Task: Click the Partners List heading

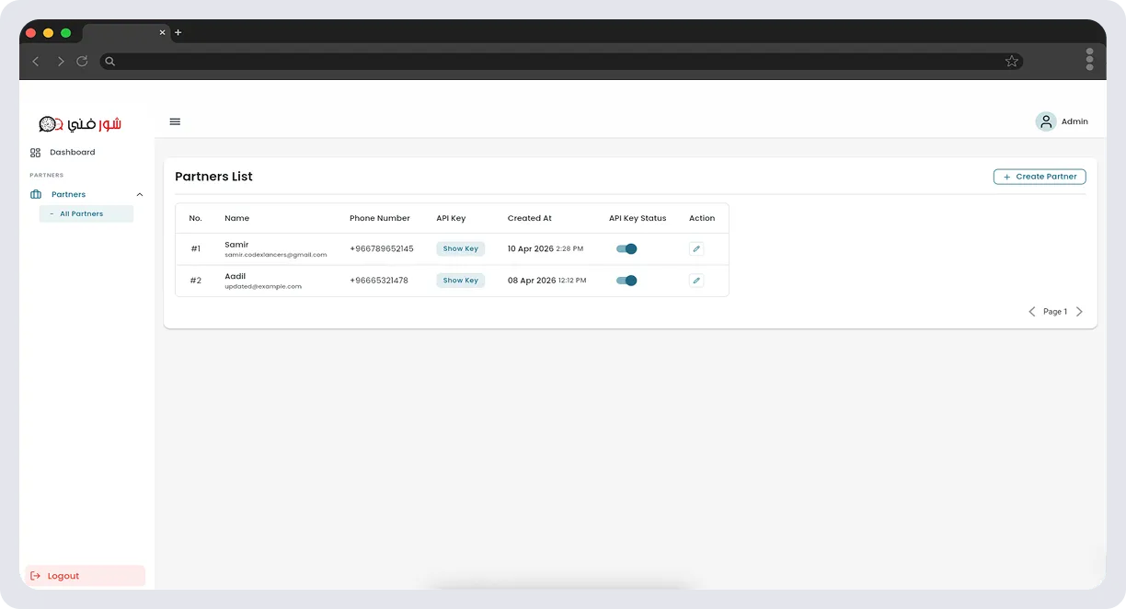Action: click(213, 177)
